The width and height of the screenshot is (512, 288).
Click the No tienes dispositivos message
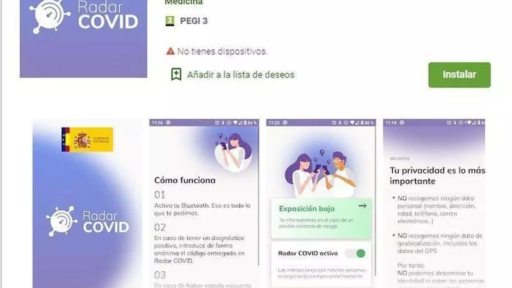[x=222, y=51]
